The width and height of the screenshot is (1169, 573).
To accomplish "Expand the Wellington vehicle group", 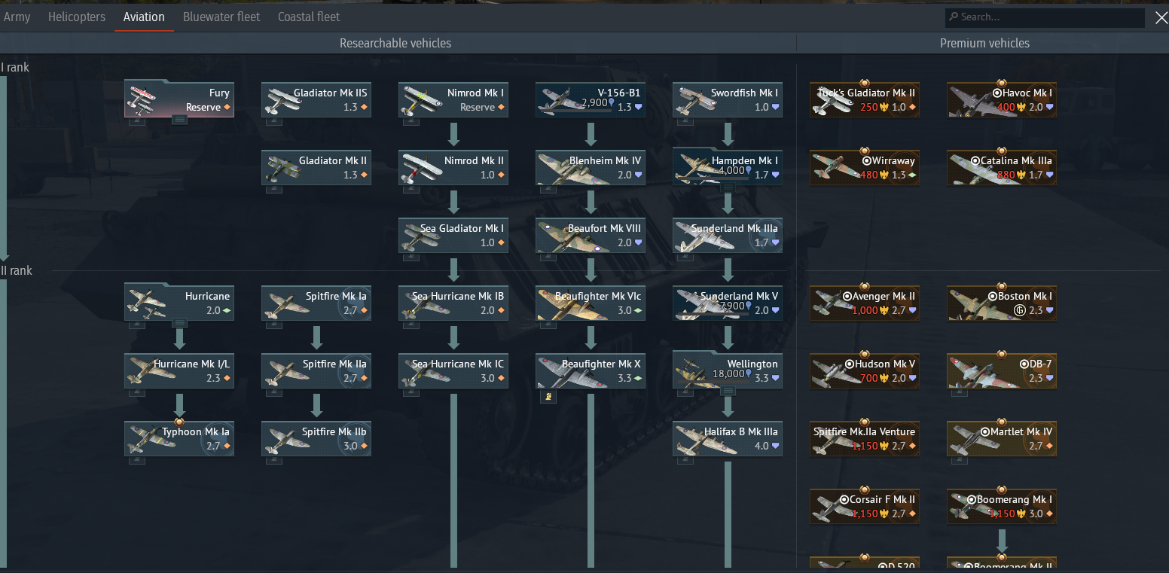I will (728, 390).
